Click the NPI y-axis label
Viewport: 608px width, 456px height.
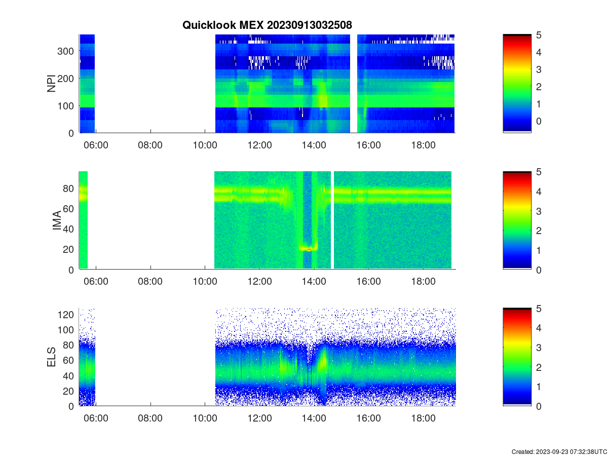(52, 84)
